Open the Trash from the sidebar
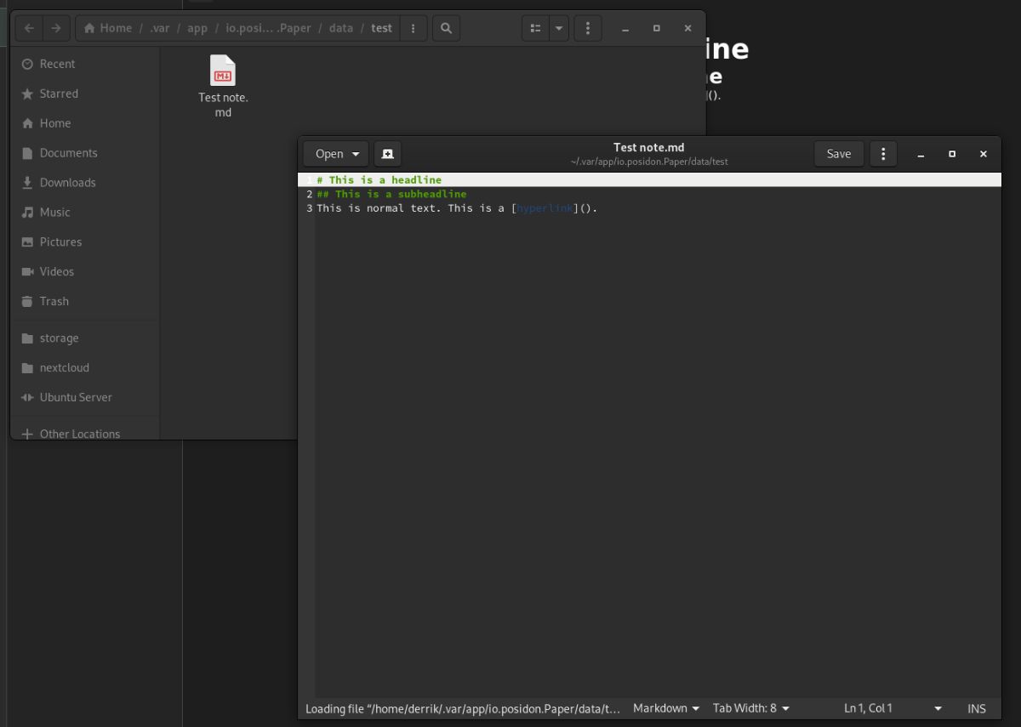Screen dimensions: 1021x727 pos(54,301)
